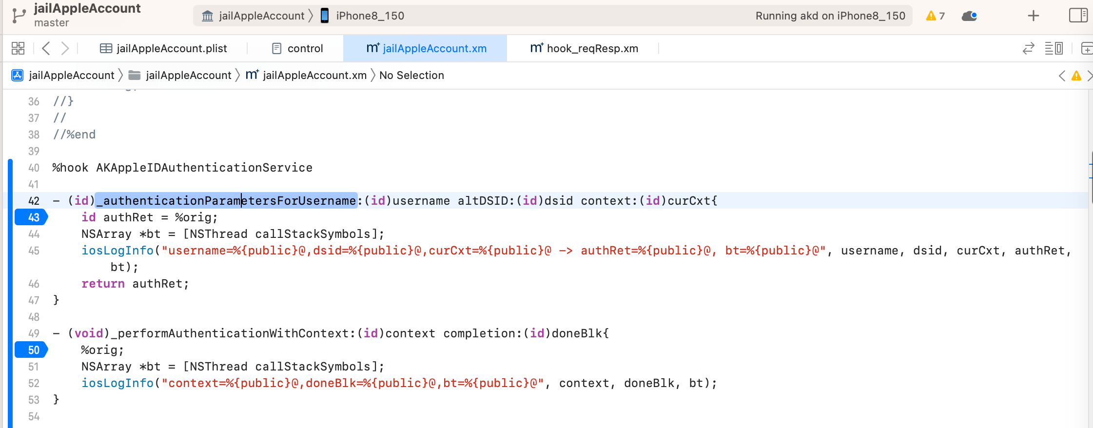This screenshot has height=428, width=1093.
Task: Click the //%end comment on line 38
Action: click(x=74, y=134)
